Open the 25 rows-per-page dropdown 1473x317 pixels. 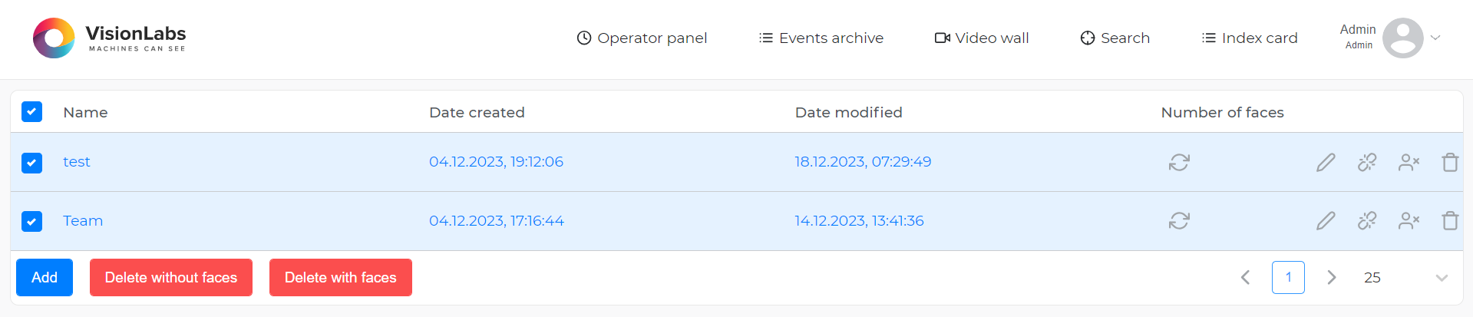[x=1441, y=278]
